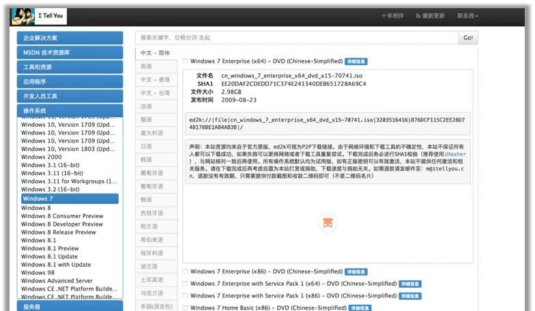Follow the iHasher link in the notice
Screen dimensions: 535x311
click(454, 154)
